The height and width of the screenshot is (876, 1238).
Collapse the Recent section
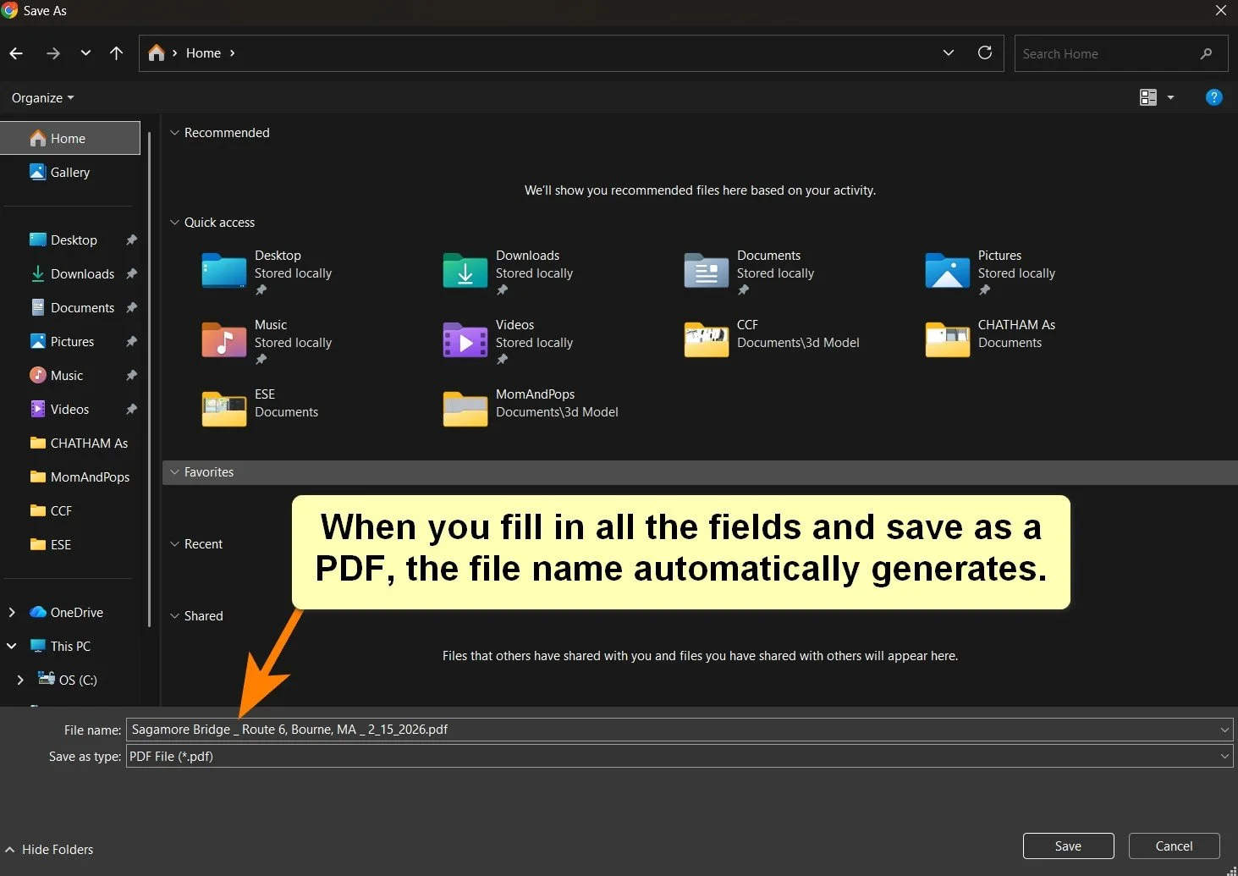(x=175, y=544)
